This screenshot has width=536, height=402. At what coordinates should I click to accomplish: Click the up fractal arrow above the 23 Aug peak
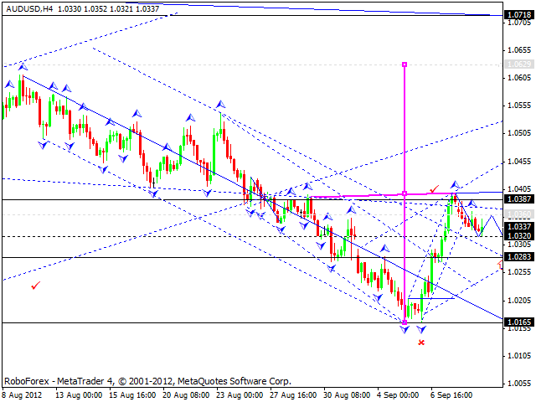tap(221, 104)
